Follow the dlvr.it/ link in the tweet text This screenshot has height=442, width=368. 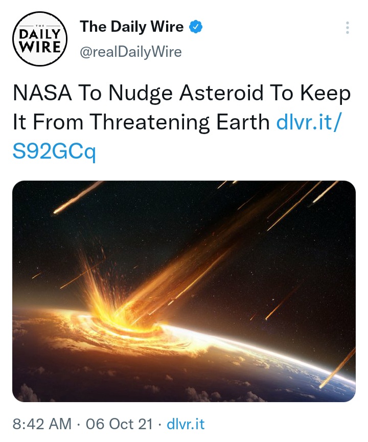pyautogui.click(x=309, y=122)
